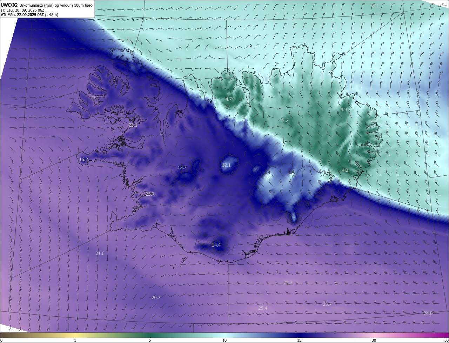Click the 24.0 value on the map

click(x=428, y=313)
